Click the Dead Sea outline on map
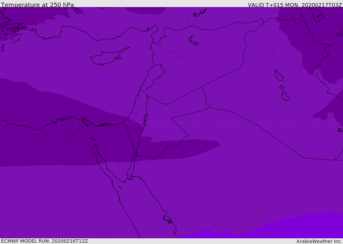 (145, 119)
